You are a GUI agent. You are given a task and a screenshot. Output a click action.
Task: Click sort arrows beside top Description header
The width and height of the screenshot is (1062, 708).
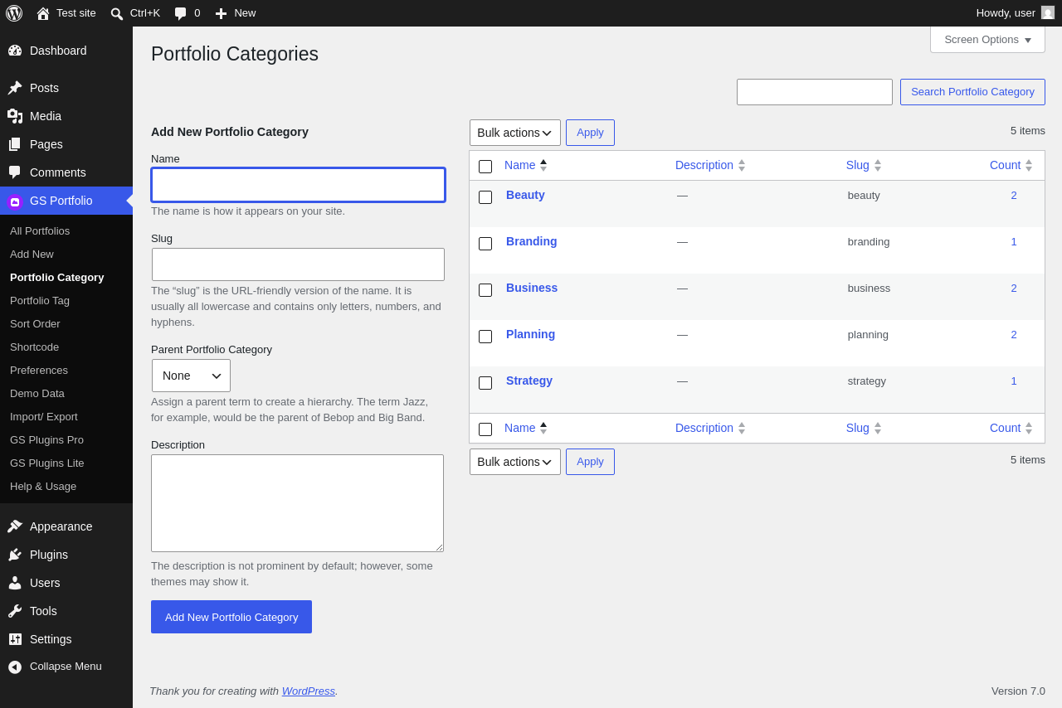pyautogui.click(x=742, y=165)
